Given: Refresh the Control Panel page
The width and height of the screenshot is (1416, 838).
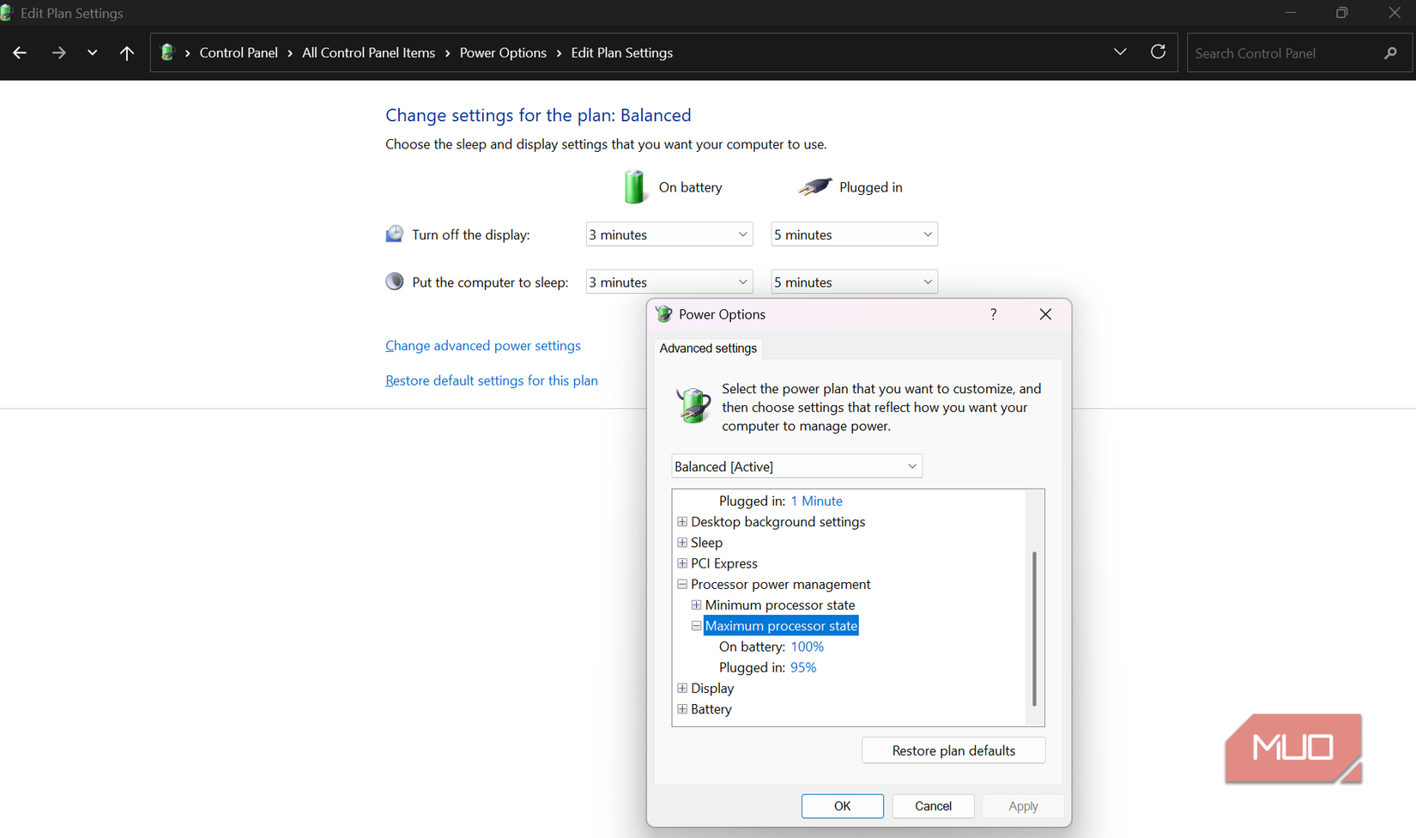Looking at the screenshot, I should point(1158,52).
